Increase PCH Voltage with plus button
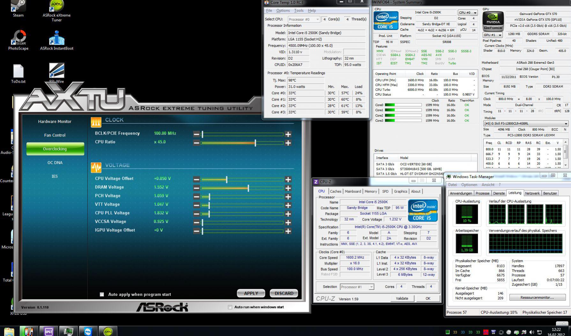This screenshot has width=571, height=336. click(x=288, y=197)
